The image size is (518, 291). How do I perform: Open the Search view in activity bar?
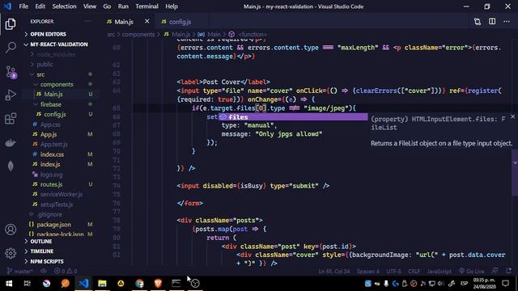tap(11, 48)
